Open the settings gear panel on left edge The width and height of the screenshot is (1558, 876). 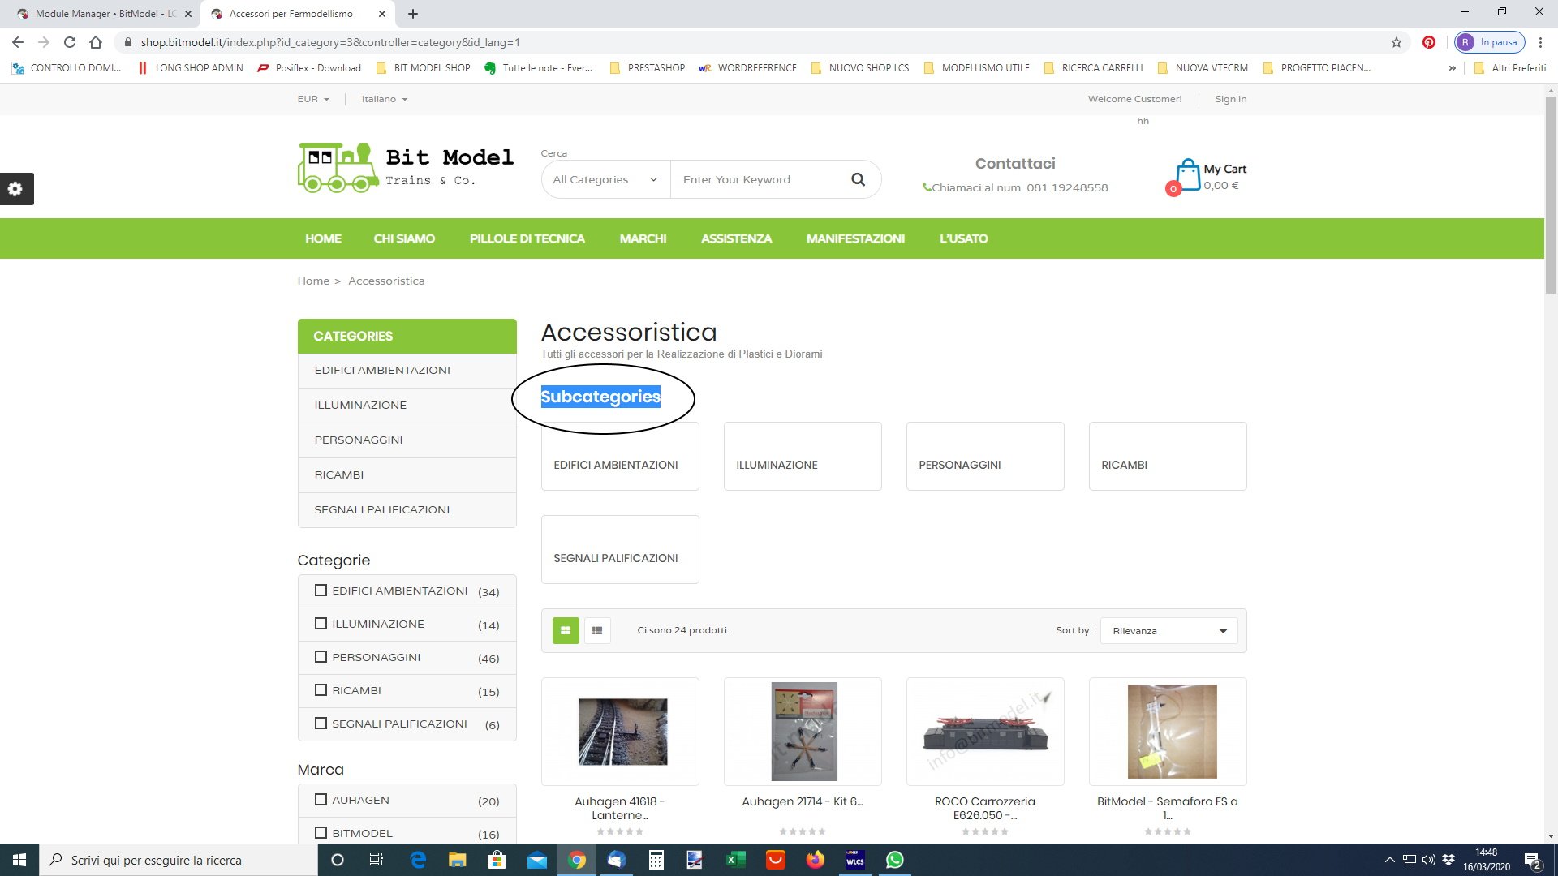click(x=15, y=189)
